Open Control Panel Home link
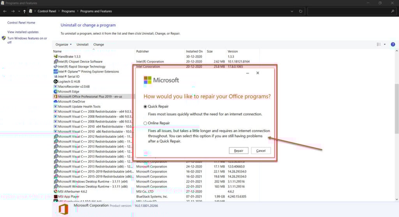Viewport: 399px width, 217px height. pyautogui.click(x=21, y=23)
